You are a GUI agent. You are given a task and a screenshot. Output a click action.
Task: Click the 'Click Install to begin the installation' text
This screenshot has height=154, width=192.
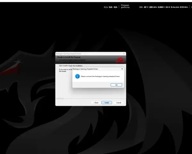tap(71, 66)
